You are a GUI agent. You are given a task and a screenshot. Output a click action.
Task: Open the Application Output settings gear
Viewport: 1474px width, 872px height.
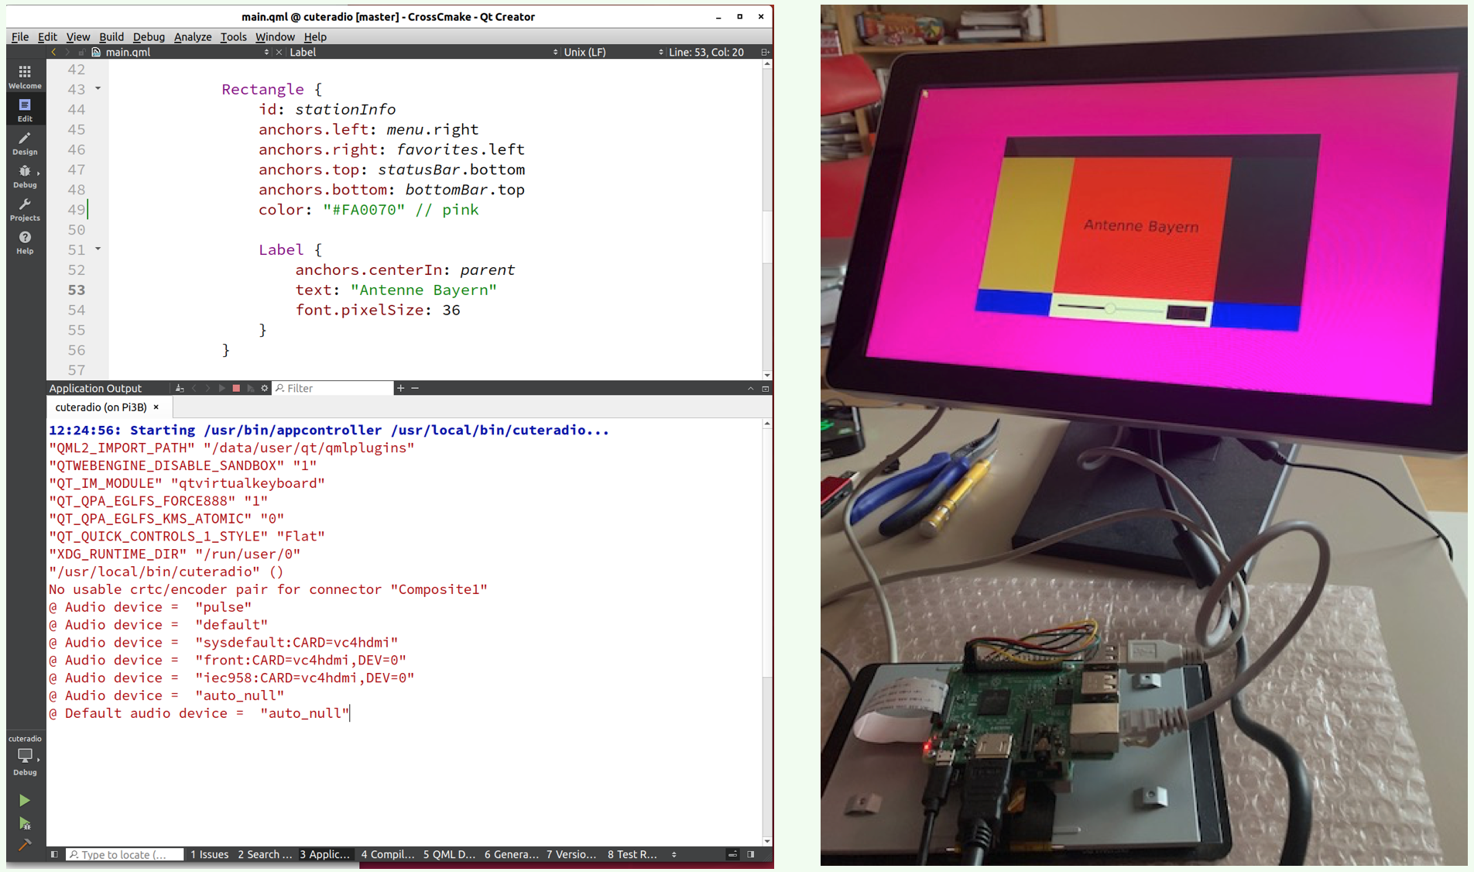click(x=264, y=388)
